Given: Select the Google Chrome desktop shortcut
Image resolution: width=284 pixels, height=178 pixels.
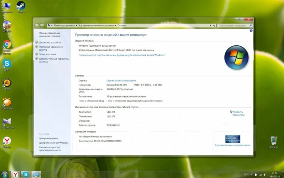Looking at the screenshot, I should (x=7, y=47).
